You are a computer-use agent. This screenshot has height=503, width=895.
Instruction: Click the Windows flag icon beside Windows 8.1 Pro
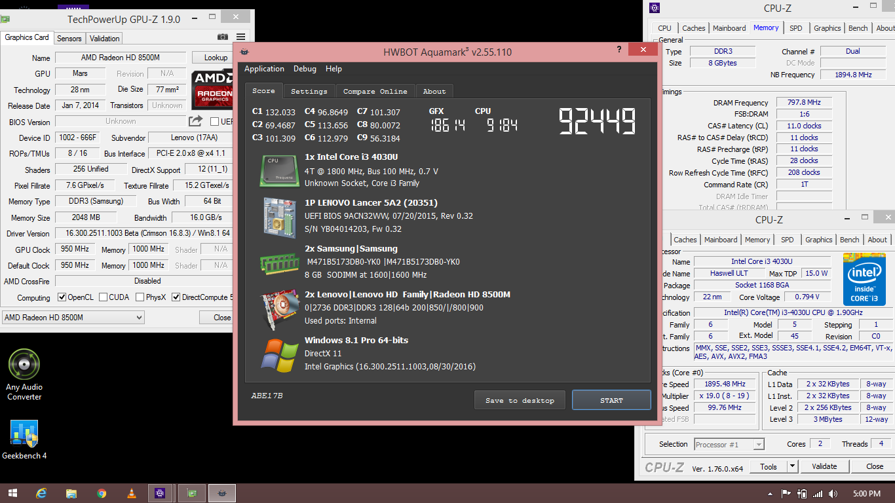[280, 355]
